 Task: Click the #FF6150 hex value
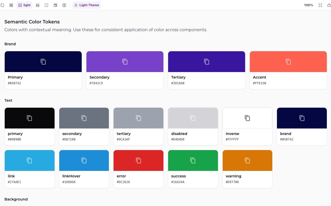click(x=259, y=83)
